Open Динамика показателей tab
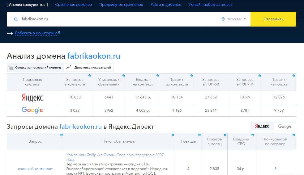This screenshot has width=304, height=175. point(88,68)
